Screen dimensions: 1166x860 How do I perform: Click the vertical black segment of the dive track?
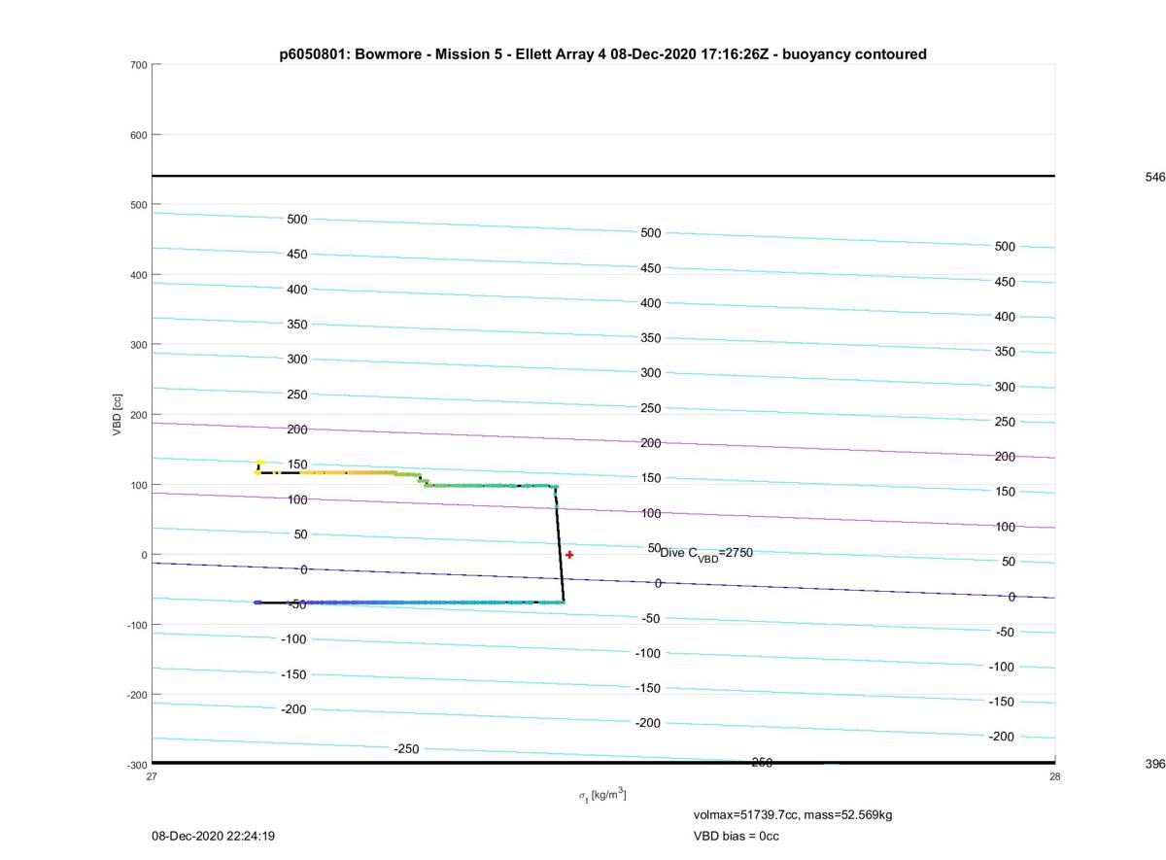click(x=560, y=544)
